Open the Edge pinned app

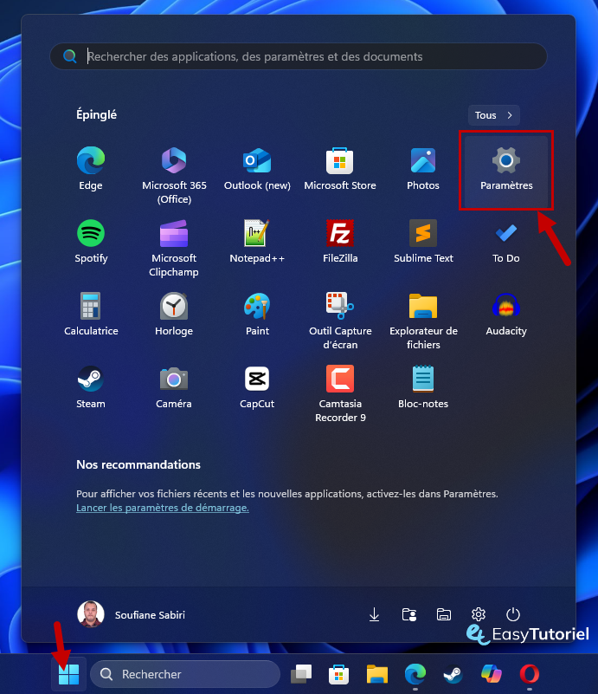91,169
